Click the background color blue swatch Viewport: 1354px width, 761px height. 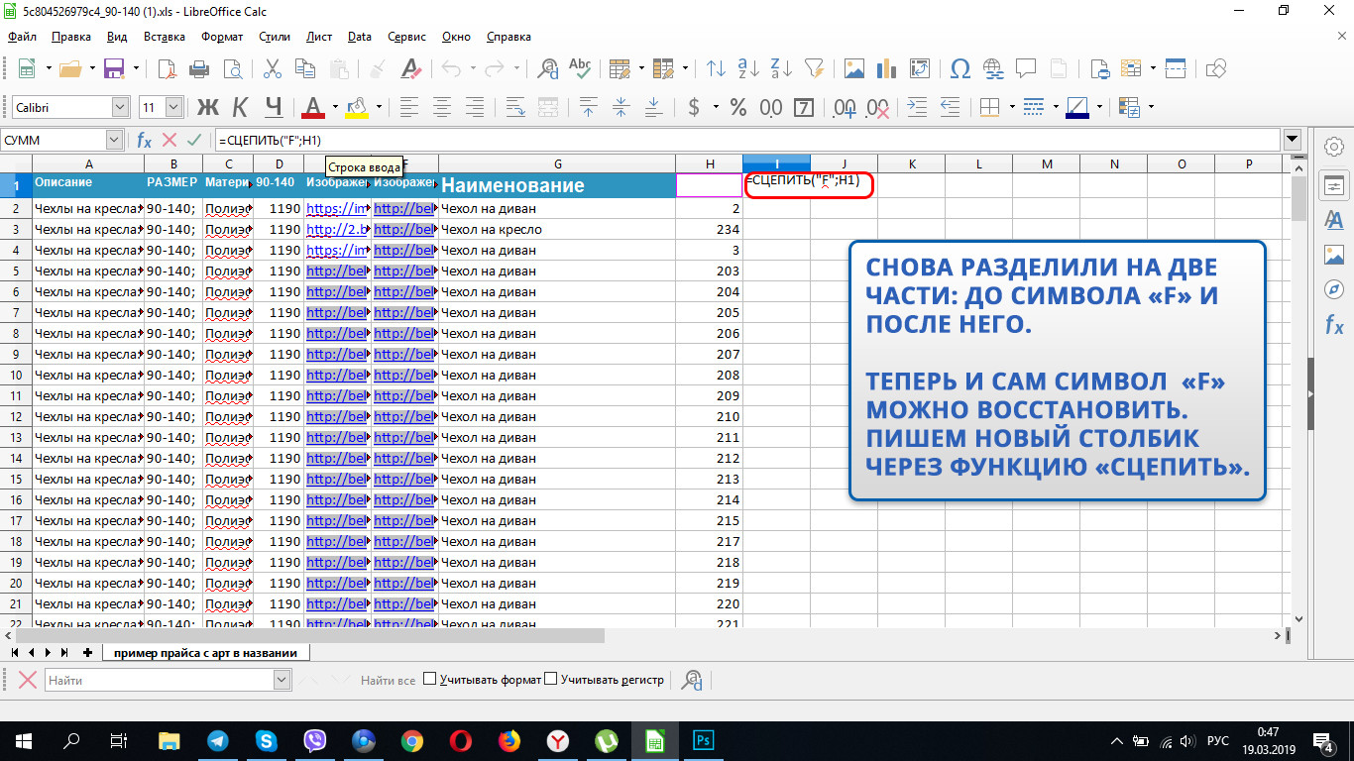1077,107
